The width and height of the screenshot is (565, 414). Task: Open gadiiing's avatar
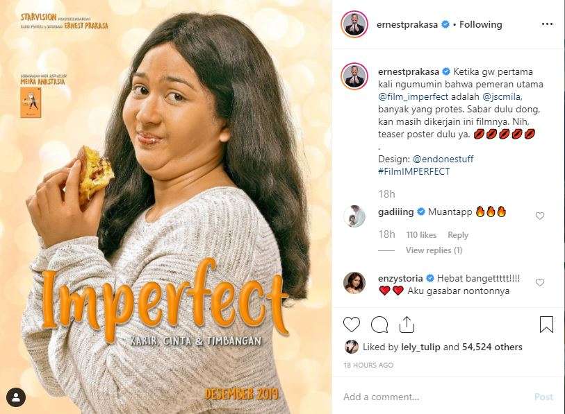(354, 216)
